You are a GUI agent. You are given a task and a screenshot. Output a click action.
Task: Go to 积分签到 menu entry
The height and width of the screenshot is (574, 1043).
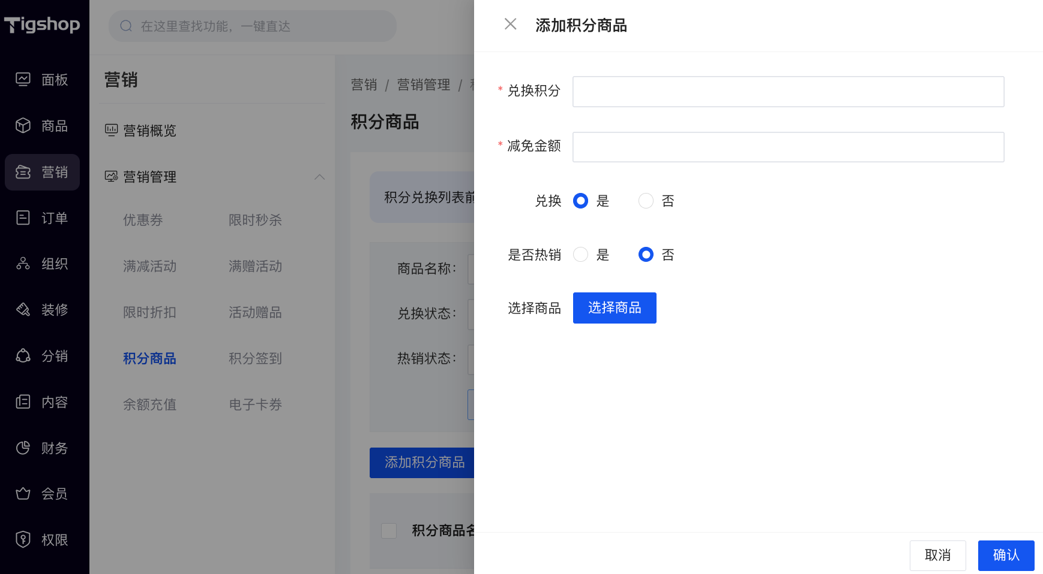click(255, 358)
